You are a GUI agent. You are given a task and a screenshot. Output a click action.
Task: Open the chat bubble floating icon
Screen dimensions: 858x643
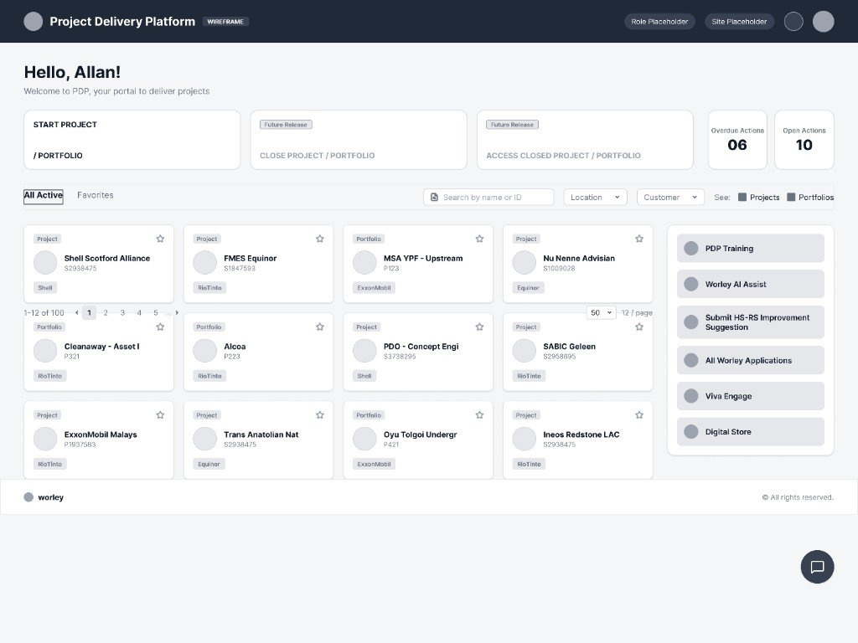tap(817, 567)
